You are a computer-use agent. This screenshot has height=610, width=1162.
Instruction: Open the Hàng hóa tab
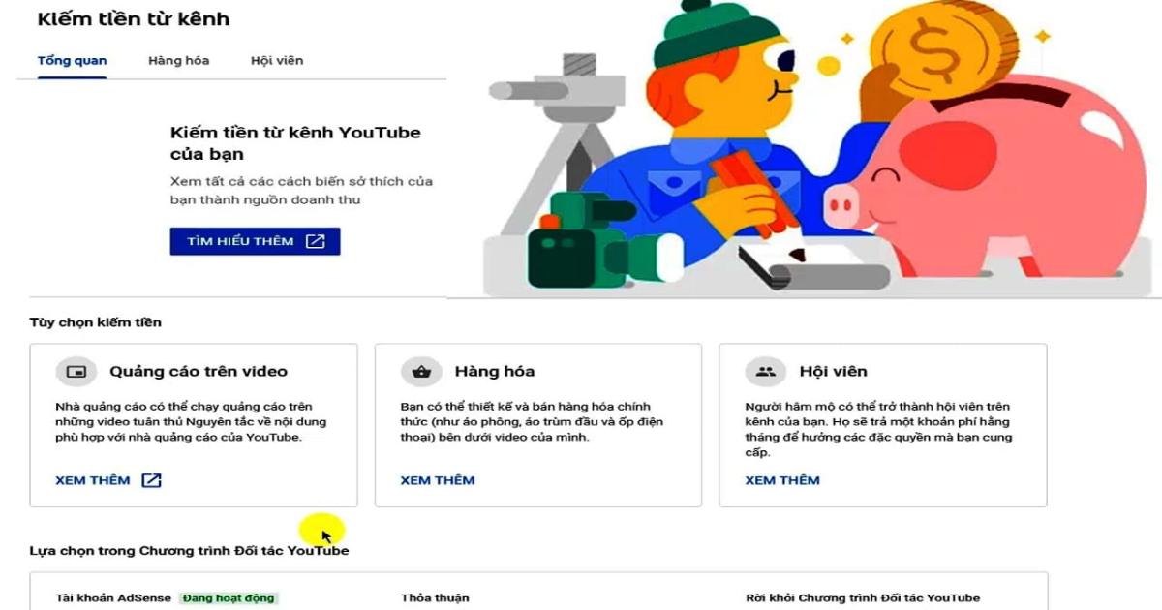(x=178, y=60)
